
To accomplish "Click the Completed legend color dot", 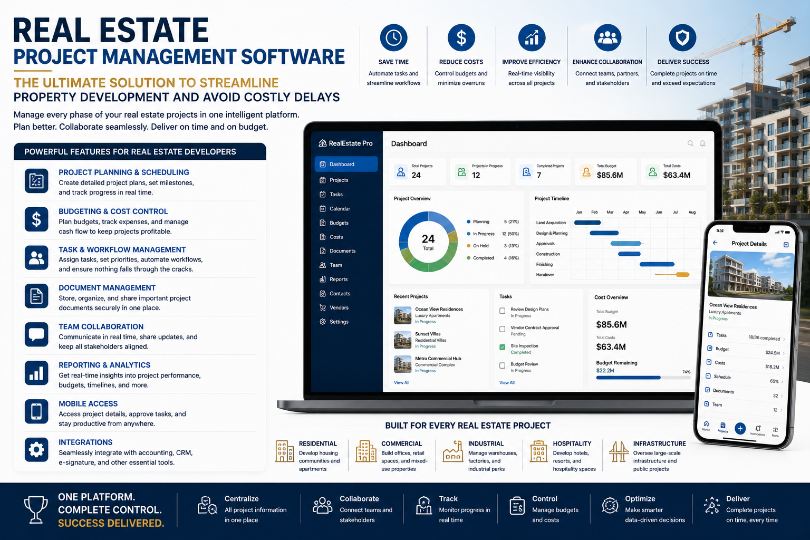I will 469,258.
